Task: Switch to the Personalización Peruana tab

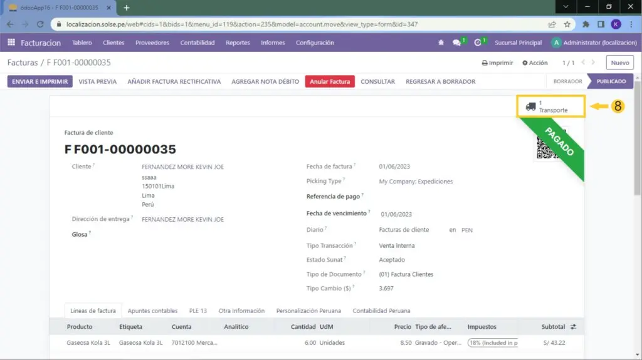Action: (308, 311)
